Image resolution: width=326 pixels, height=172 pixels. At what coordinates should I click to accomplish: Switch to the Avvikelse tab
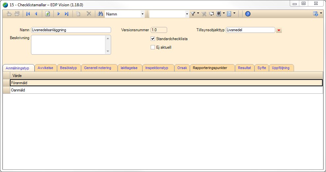(x=45, y=68)
